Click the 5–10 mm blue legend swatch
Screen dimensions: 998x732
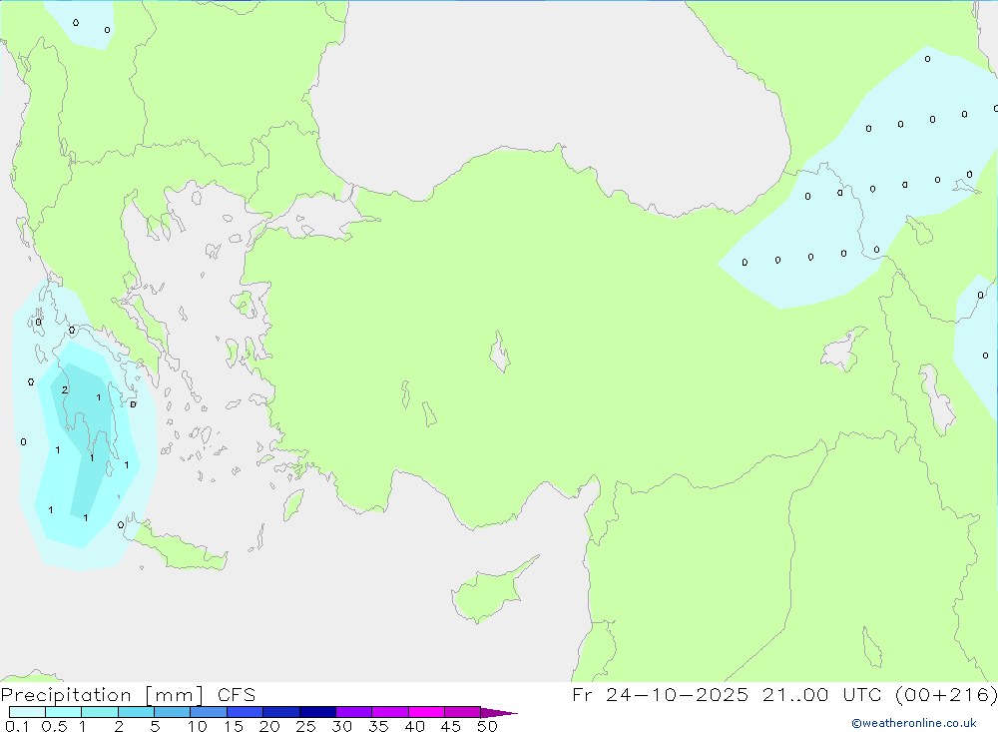173,712
